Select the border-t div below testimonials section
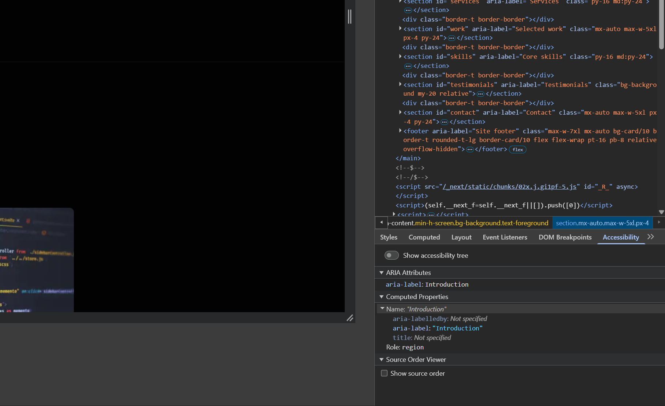 [x=478, y=103]
